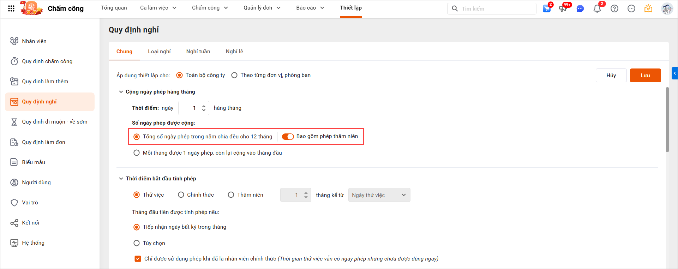Open the chat messages icon
Image resolution: width=678 pixels, height=269 pixels.
(580, 9)
